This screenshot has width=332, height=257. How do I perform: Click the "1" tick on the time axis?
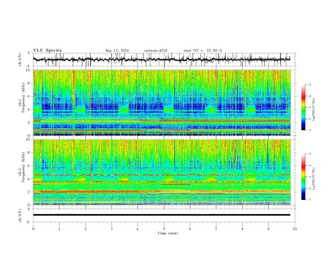coord(59,229)
